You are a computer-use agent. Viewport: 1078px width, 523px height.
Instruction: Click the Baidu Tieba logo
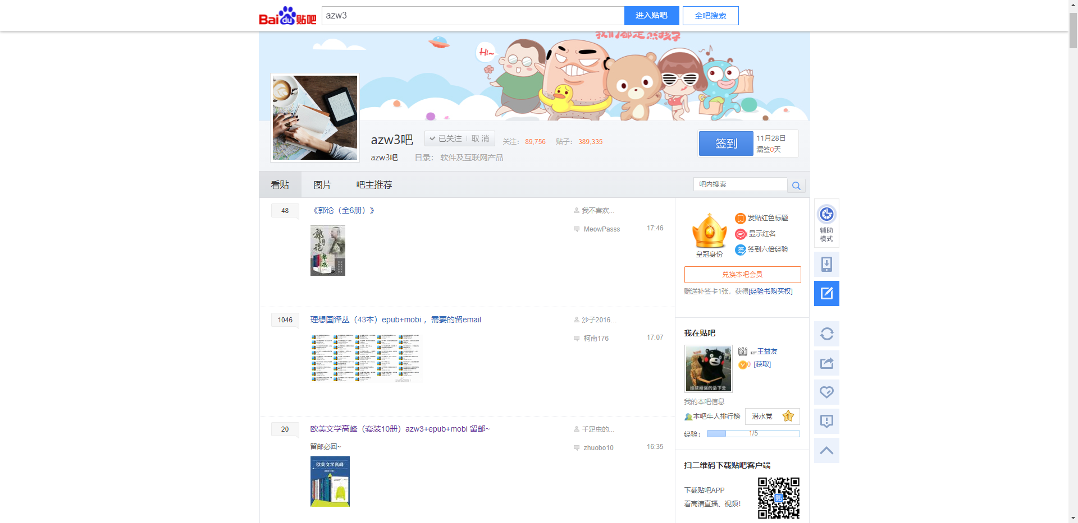[287, 15]
